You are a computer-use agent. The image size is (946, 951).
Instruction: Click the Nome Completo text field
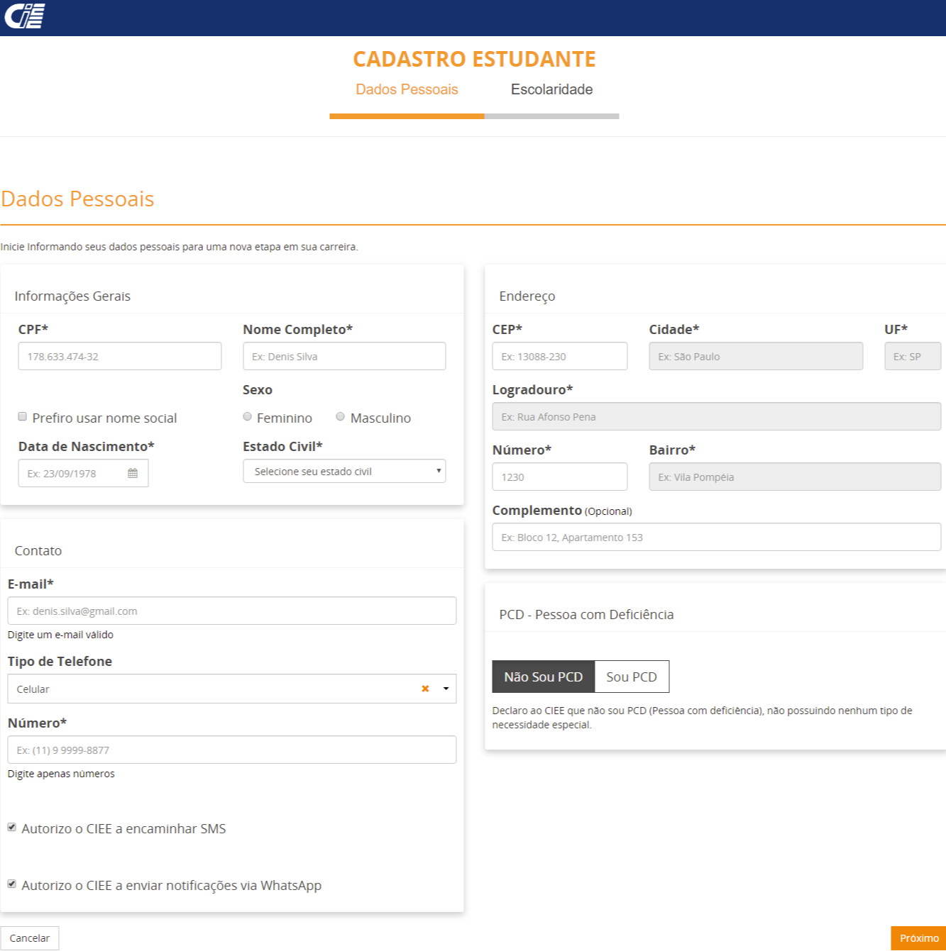[344, 357]
